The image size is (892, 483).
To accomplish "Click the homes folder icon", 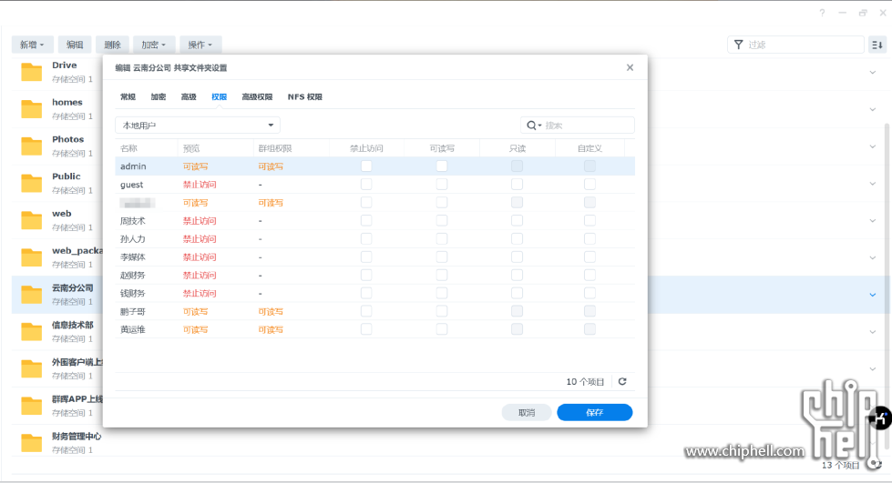I will point(31,109).
